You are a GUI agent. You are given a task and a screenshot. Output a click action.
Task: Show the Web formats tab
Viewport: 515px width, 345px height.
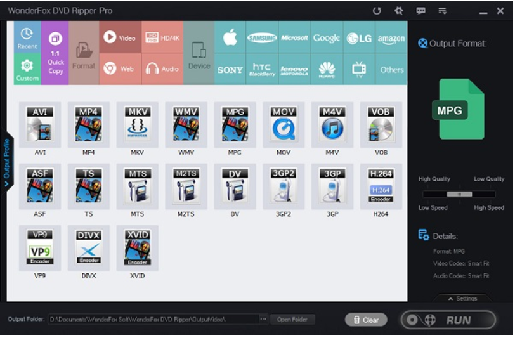tap(121, 69)
